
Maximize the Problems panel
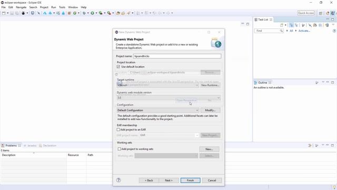pos(332,146)
